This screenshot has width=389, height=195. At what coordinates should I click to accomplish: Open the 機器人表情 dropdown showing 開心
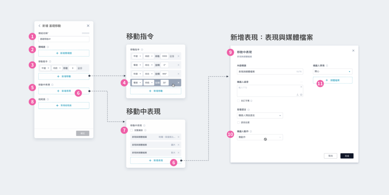point(332,72)
